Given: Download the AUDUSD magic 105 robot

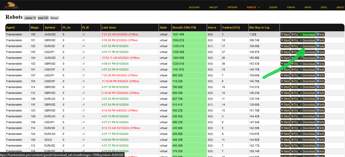Looking at the screenshot, I should (x=307, y=35).
